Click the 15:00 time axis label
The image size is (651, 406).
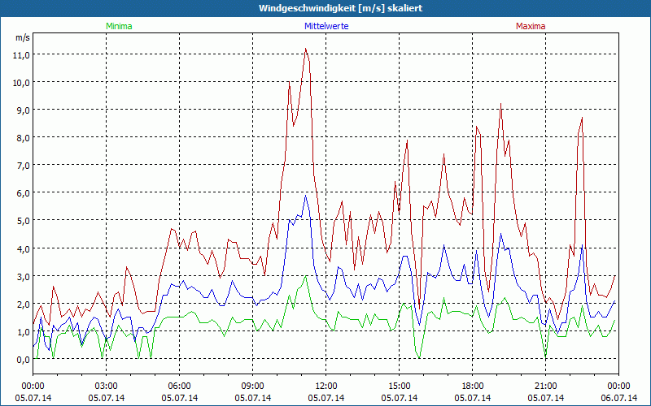pos(400,387)
